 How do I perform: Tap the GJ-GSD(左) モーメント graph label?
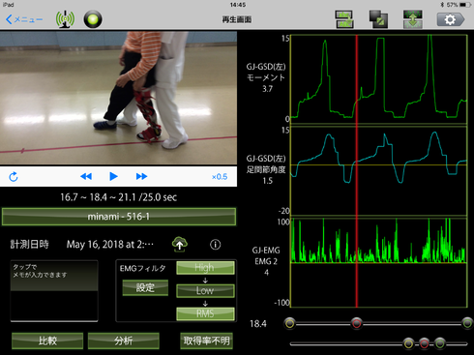tap(266, 77)
